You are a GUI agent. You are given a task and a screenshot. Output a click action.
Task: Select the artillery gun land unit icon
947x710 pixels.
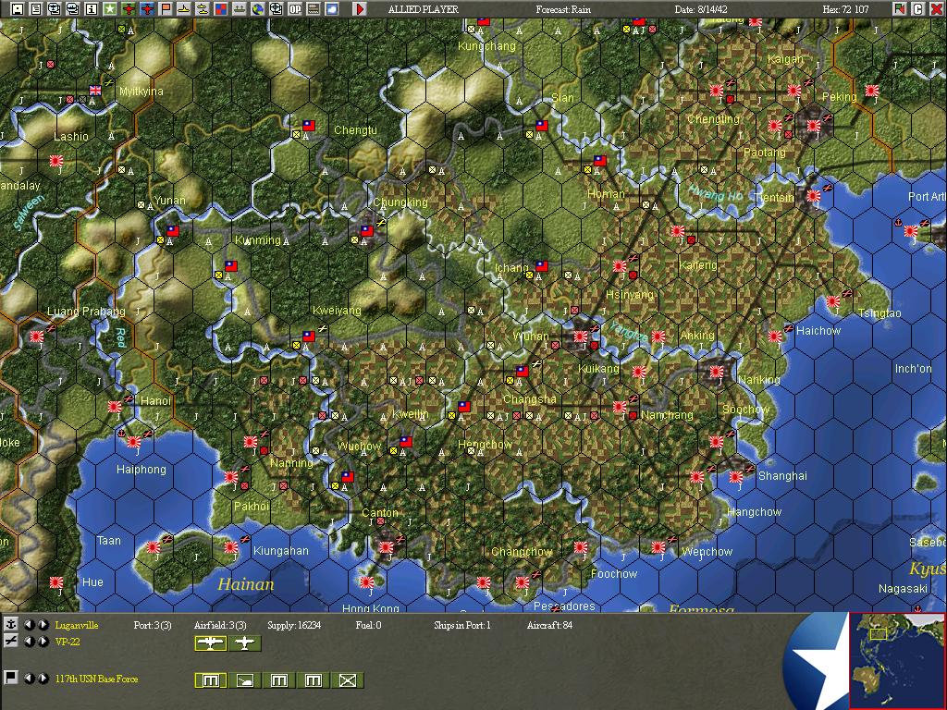(245, 680)
